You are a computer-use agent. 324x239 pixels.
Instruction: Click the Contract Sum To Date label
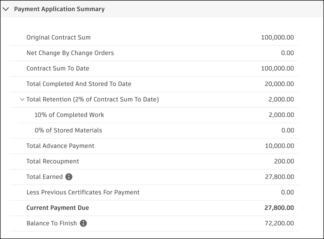pos(58,69)
